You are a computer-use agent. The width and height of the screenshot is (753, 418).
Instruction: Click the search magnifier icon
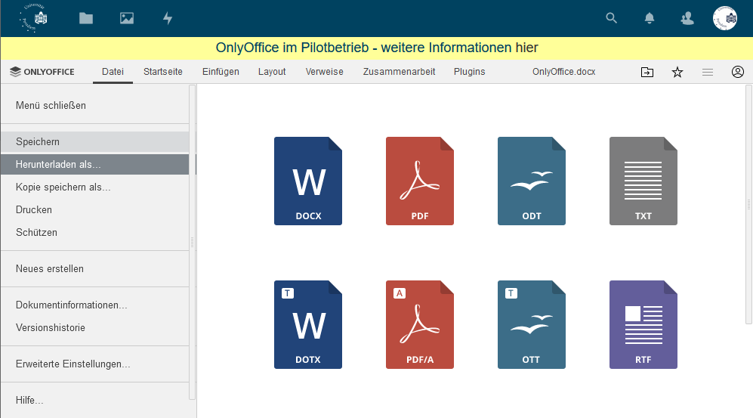(612, 18)
